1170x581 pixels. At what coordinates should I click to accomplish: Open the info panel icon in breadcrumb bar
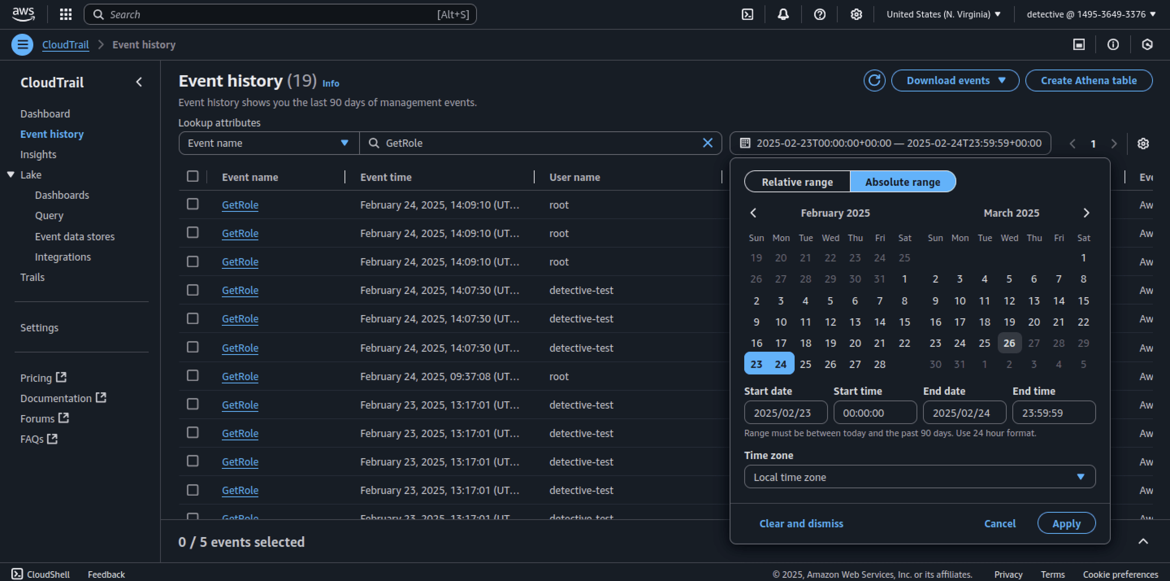pyautogui.click(x=1113, y=45)
